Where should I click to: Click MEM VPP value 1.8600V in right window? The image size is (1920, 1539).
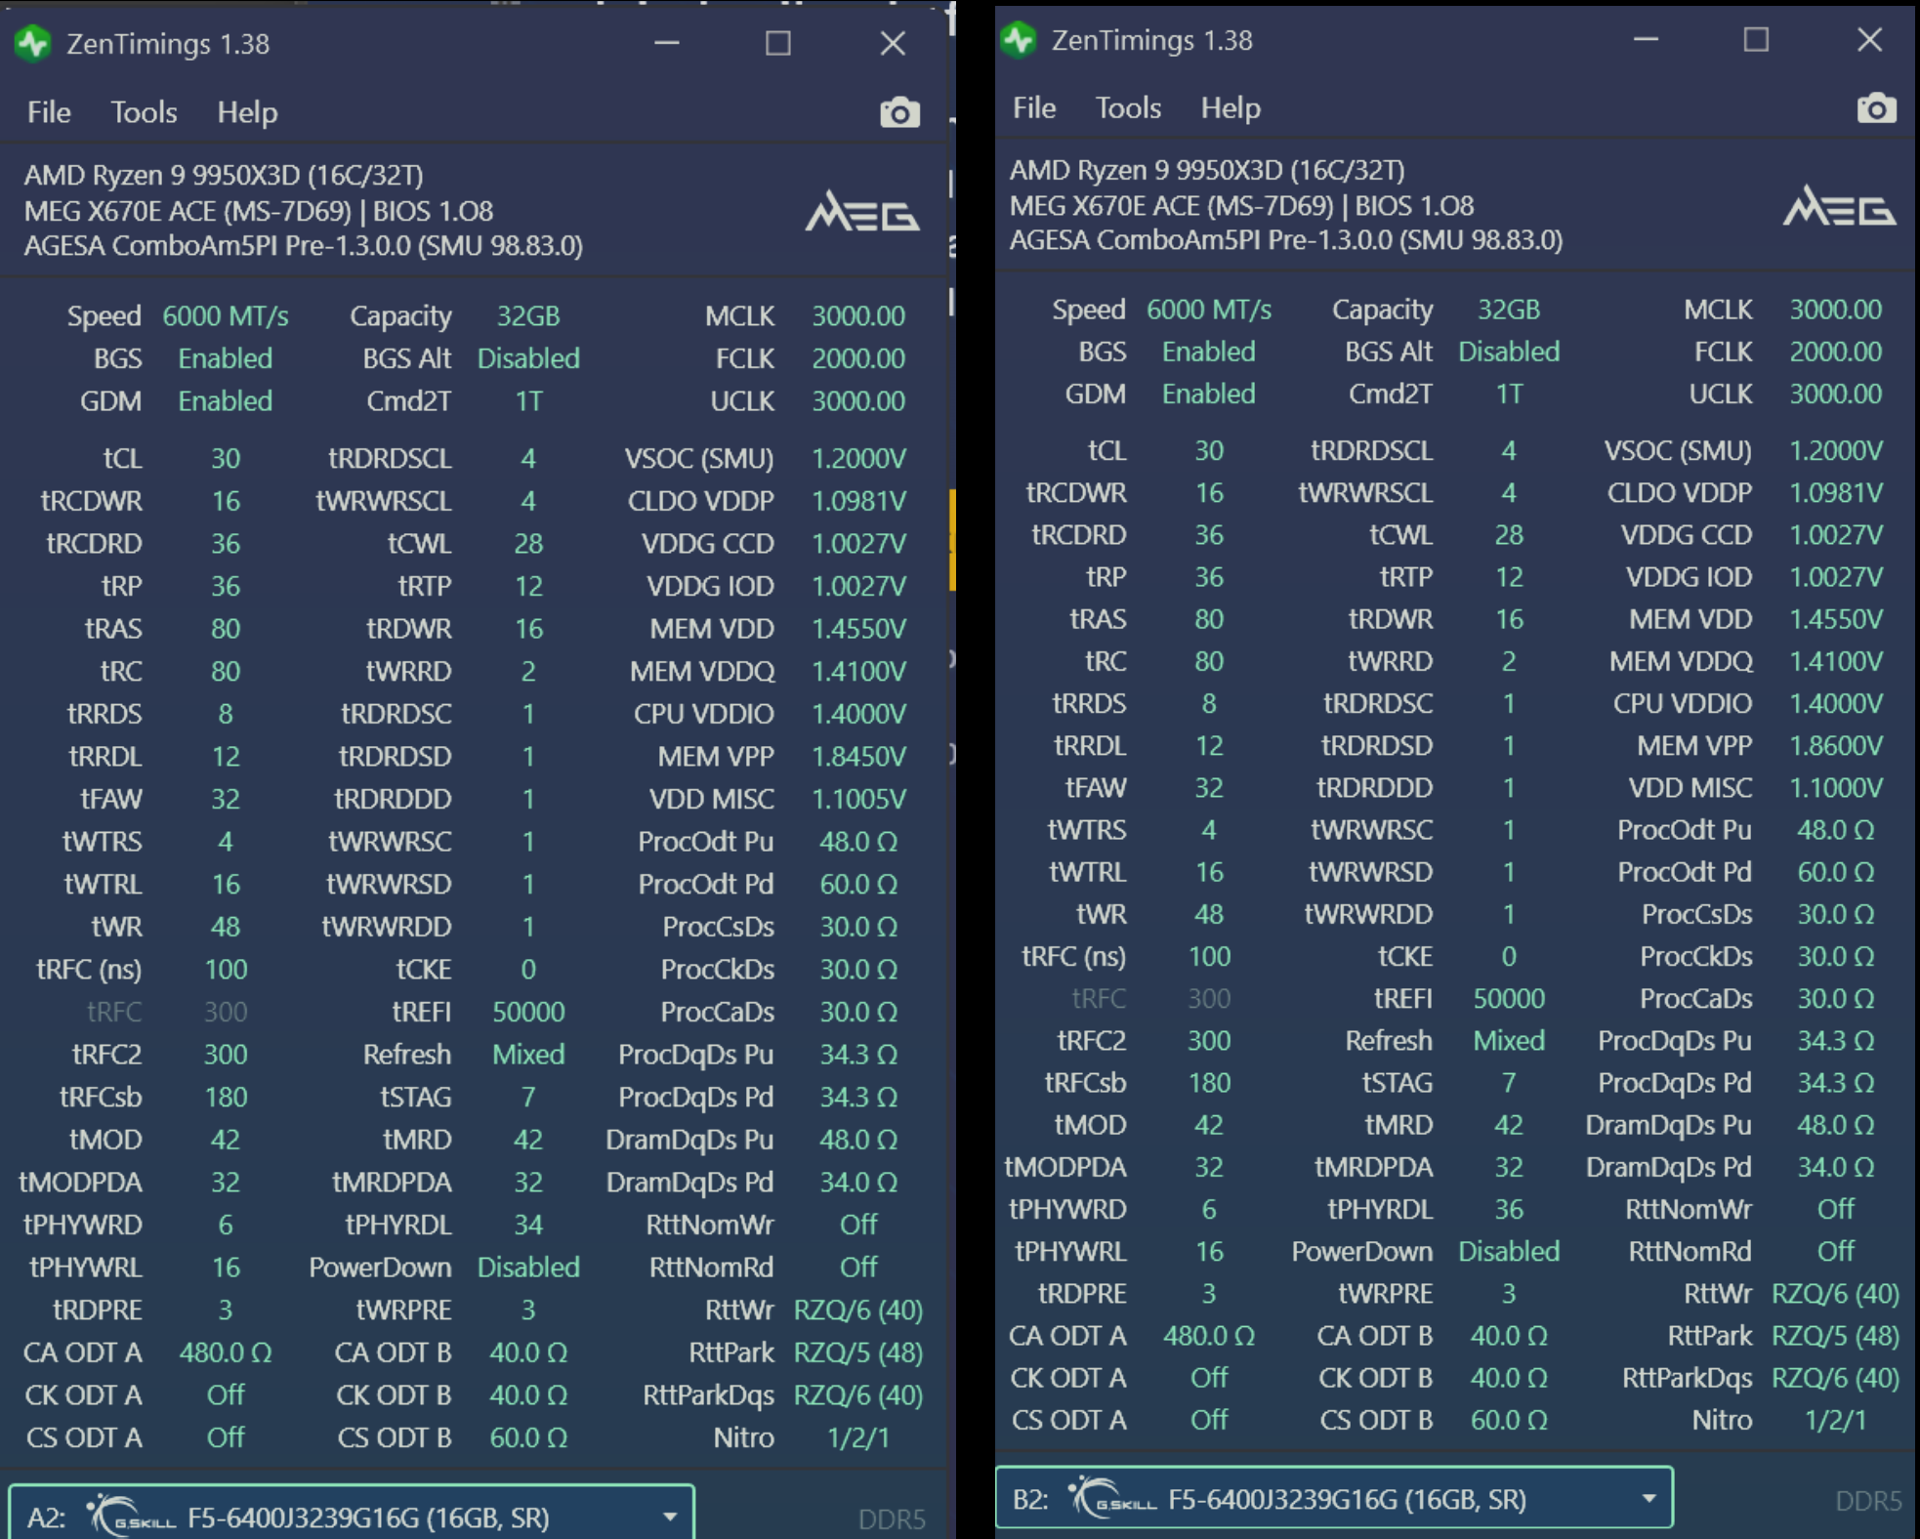coord(1836,746)
